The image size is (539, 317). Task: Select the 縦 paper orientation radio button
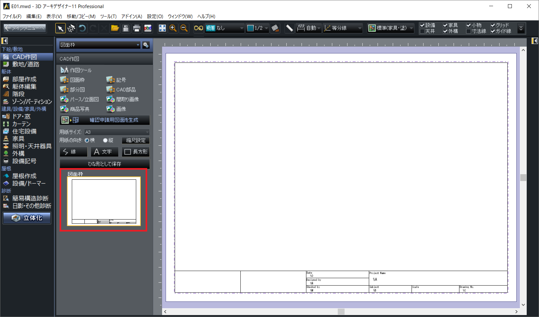tap(105, 141)
